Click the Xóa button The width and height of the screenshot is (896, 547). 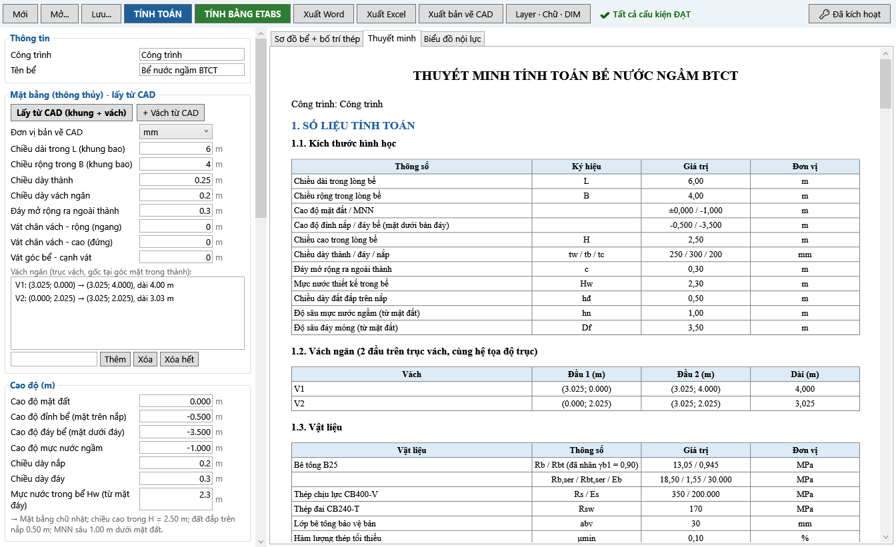point(145,359)
